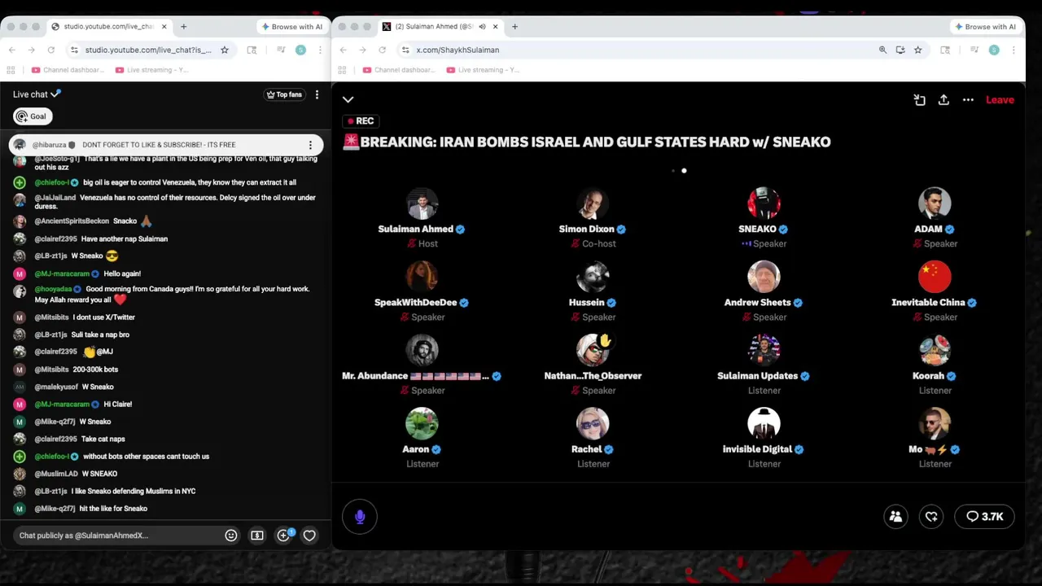Mute the Sulaiman Ahmed tab audio icon
This screenshot has height=586, width=1042.
(482, 27)
